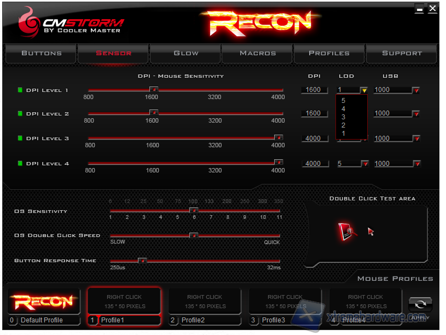Switch to the Macros tab

pyautogui.click(x=257, y=53)
